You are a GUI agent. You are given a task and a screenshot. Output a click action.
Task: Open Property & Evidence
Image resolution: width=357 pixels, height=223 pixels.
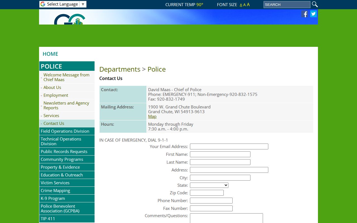pos(67,167)
